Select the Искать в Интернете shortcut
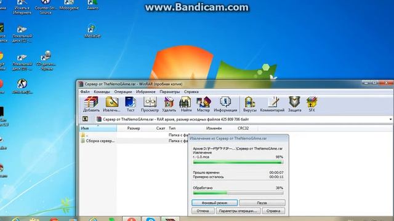Screen dimensions: 394x221 22,7
